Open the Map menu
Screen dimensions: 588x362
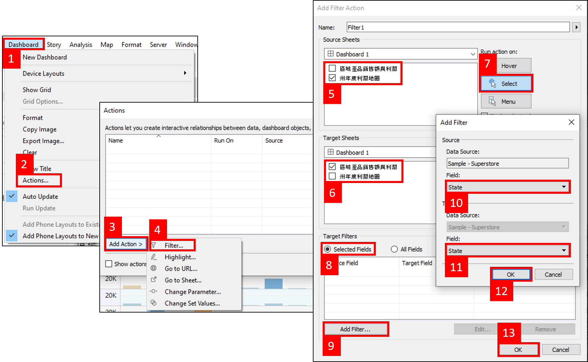tap(107, 44)
